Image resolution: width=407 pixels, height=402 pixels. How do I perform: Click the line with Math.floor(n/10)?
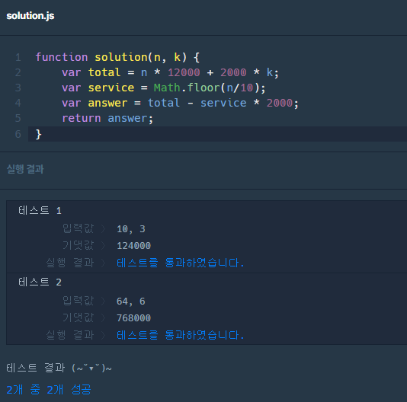164,88
